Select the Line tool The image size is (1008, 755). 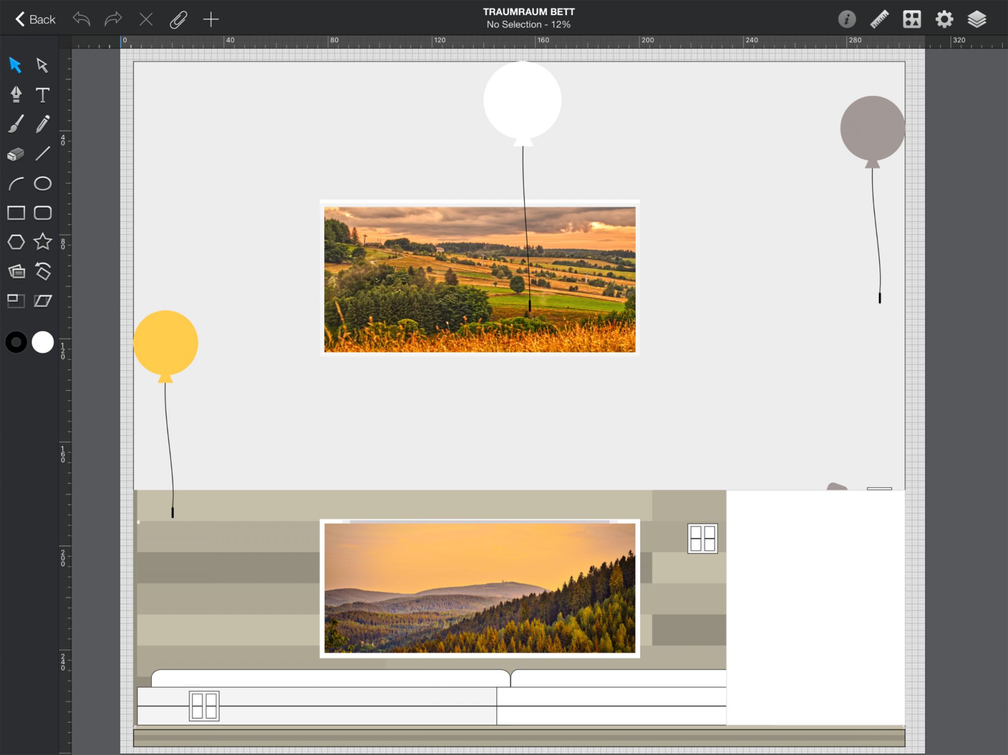pos(42,154)
